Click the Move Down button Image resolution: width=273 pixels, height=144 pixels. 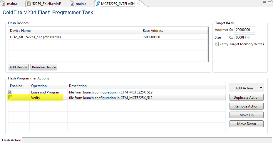(246, 124)
